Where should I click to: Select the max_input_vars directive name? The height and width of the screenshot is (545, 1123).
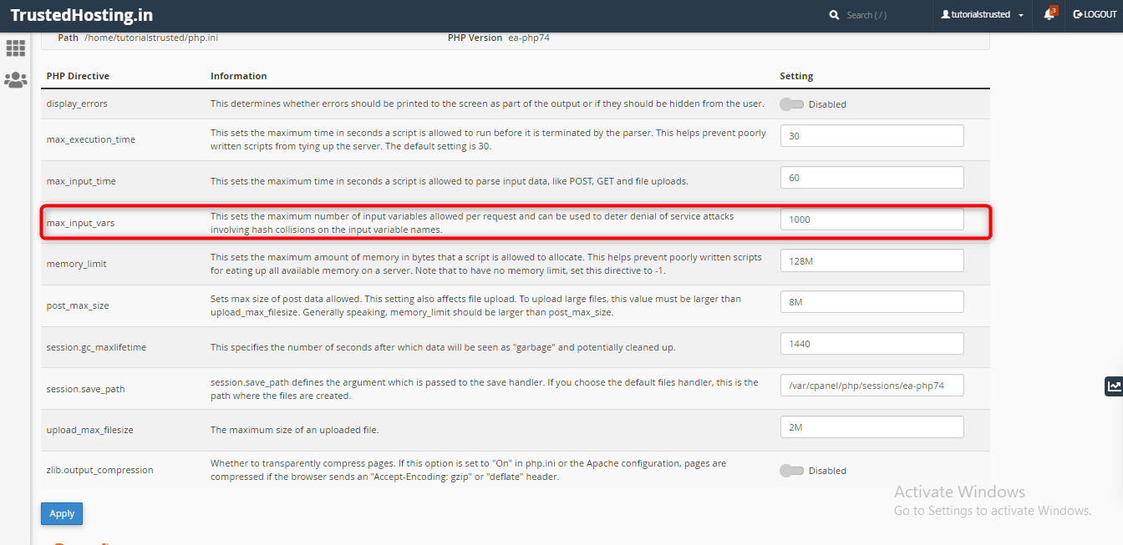point(81,223)
